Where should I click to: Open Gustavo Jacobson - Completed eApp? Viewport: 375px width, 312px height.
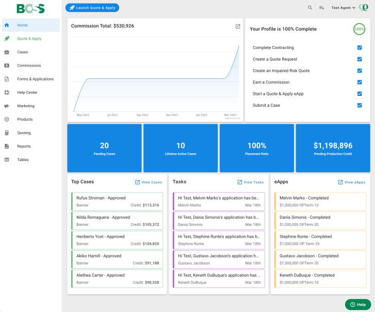(x=320, y=259)
